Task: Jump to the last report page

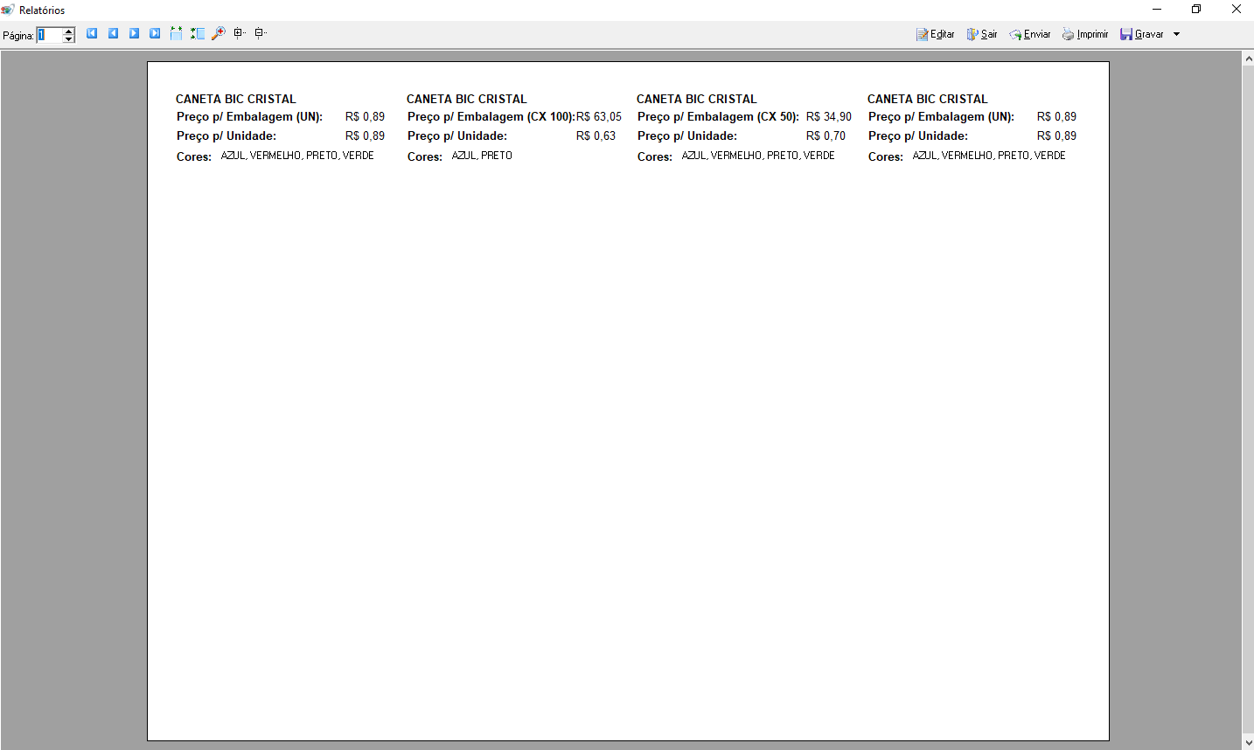Action: coord(155,33)
